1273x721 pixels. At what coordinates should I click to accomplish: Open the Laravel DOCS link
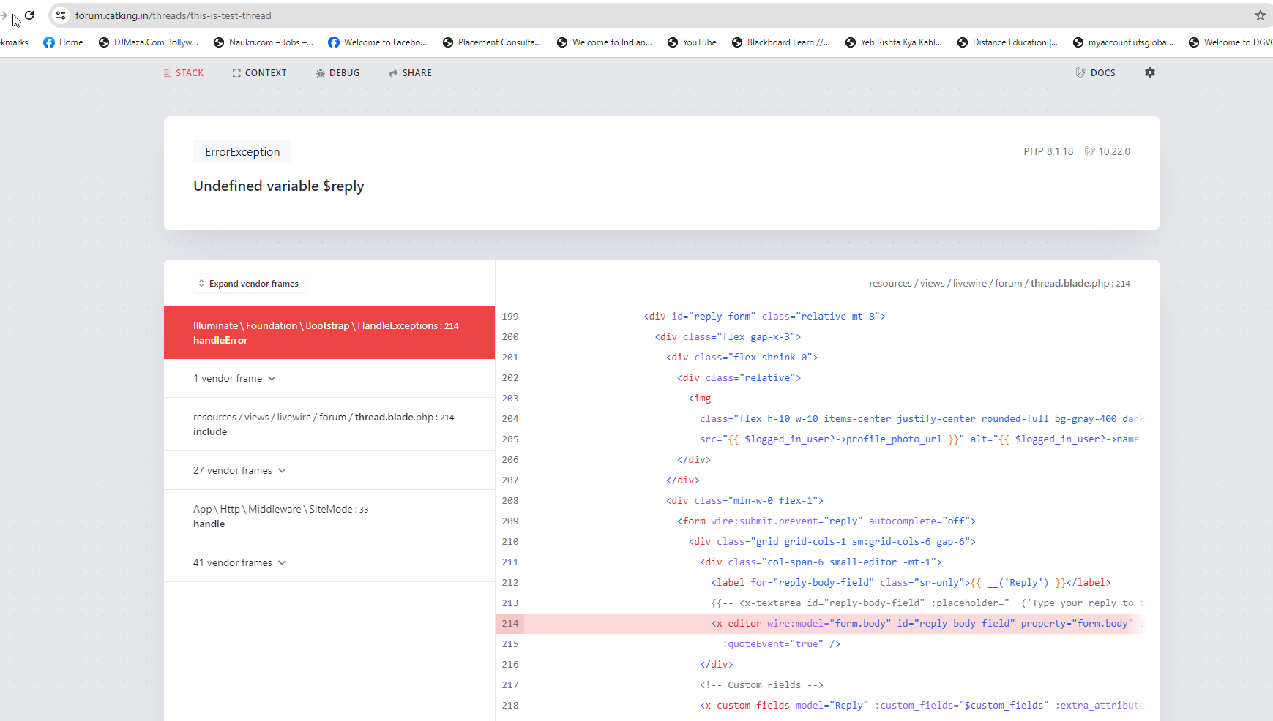tap(1095, 73)
